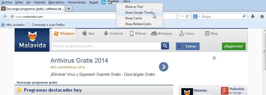Image resolution: width=266 pixels, height=95 pixels.
Task: Switch to the Descargar programas gratis tab
Action: pyautogui.click(x=33, y=9)
